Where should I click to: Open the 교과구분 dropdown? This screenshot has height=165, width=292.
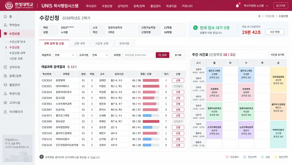tap(100, 55)
